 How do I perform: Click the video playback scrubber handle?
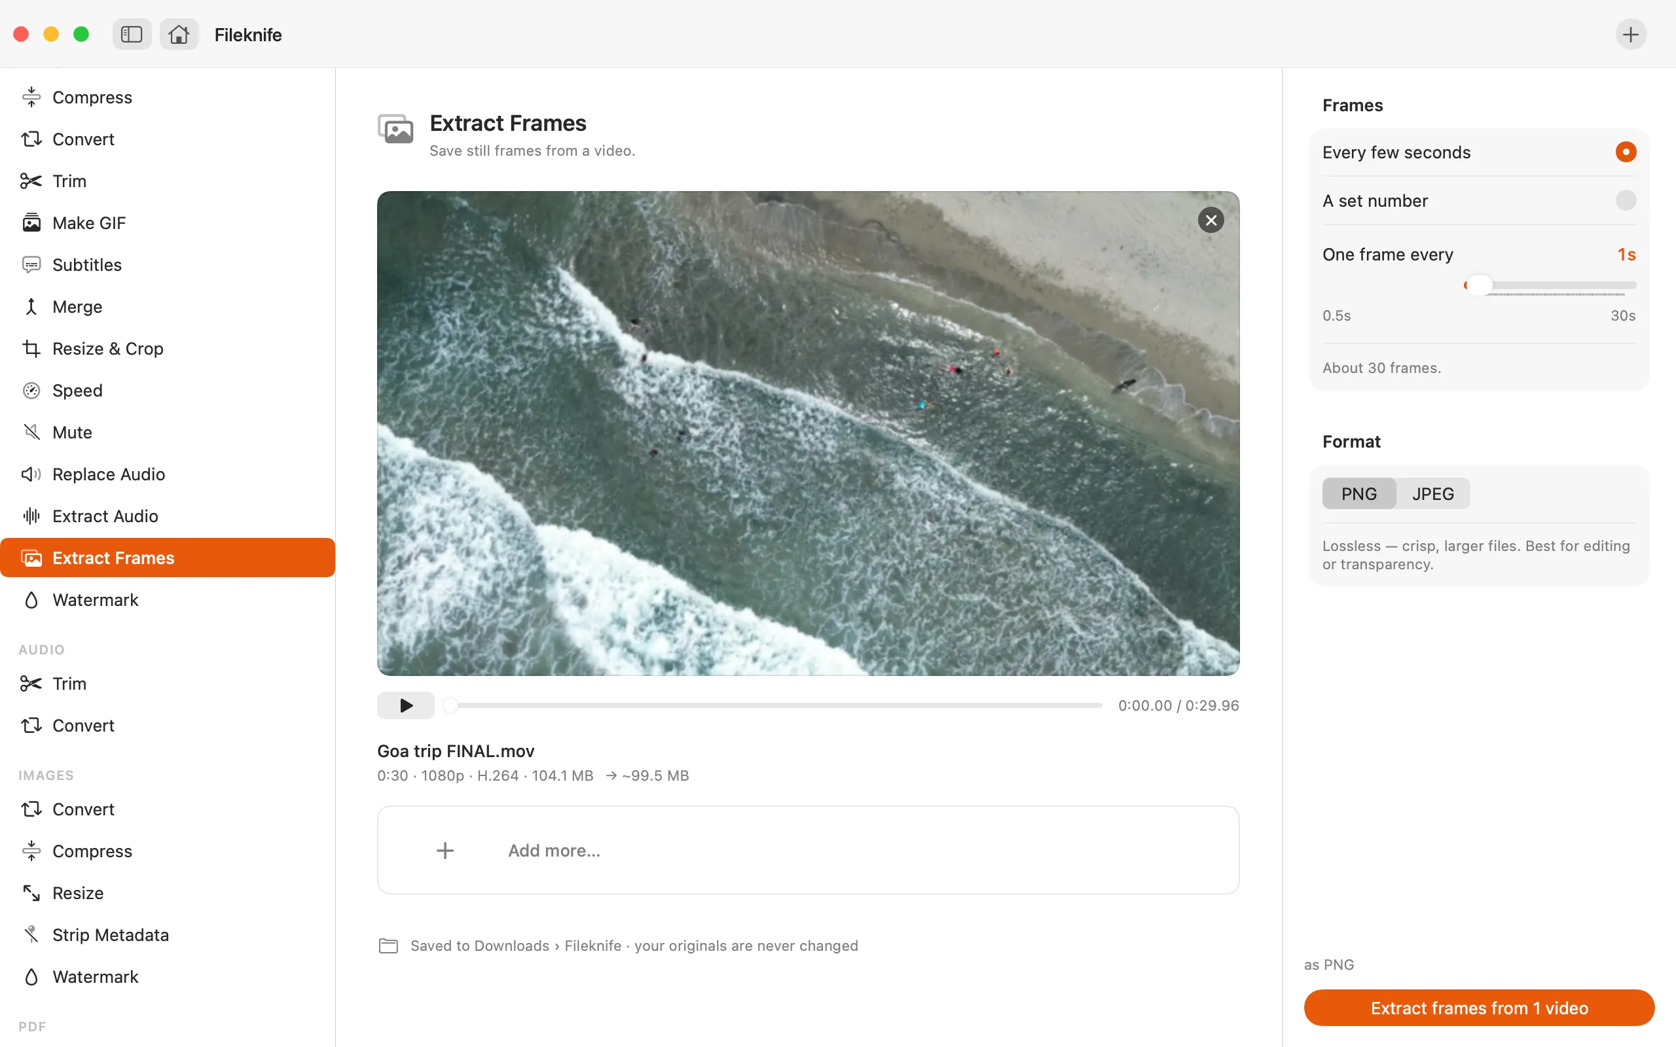pos(450,705)
